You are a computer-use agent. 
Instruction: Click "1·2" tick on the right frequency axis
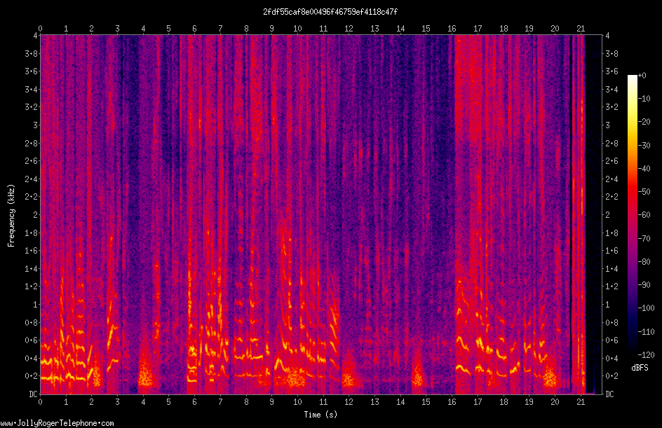coord(612,287)
